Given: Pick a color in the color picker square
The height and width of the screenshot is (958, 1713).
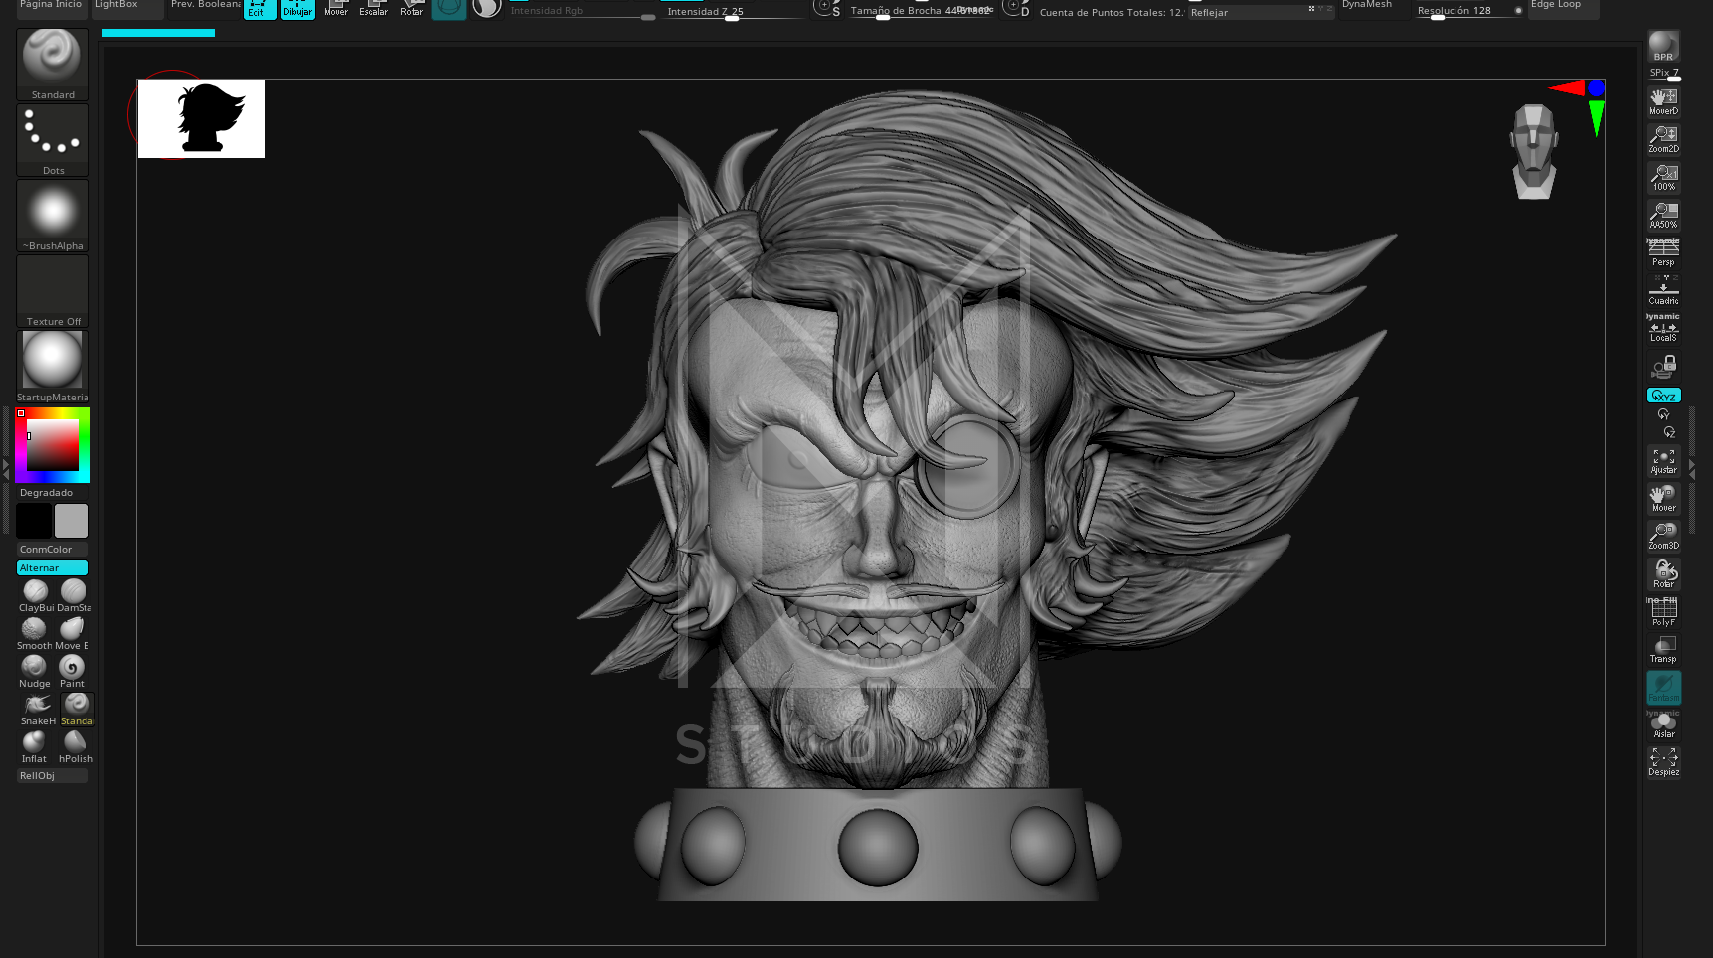Looking at the screenshot, I should [53, 445].
